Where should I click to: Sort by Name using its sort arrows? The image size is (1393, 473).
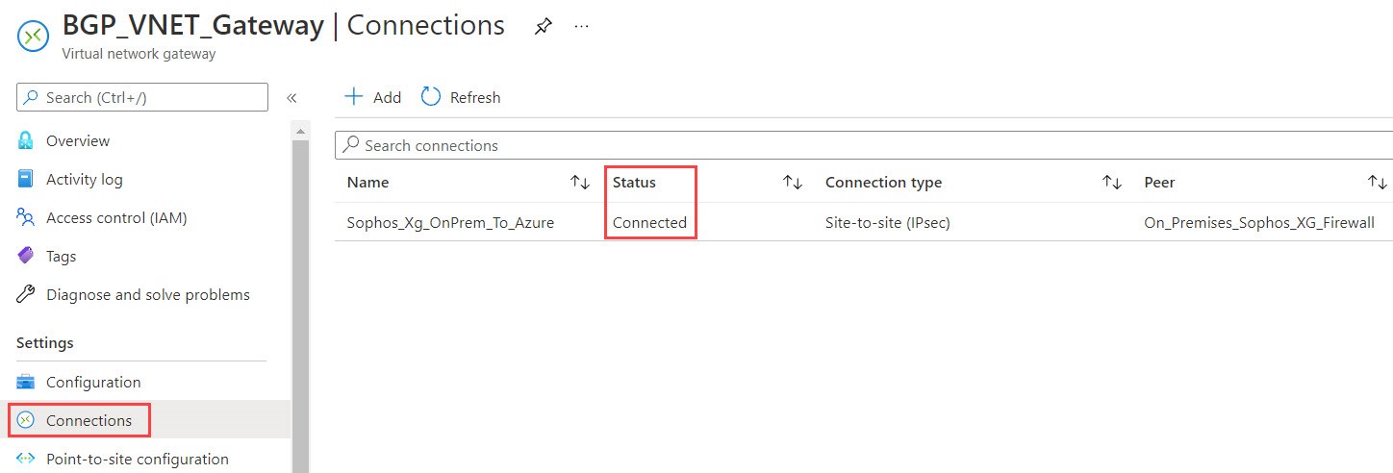[x=579, y=182]
